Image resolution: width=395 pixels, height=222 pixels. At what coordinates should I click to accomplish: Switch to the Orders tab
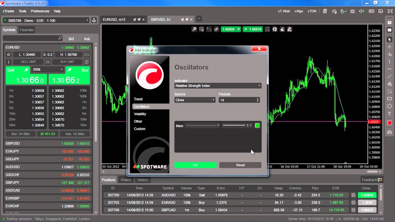click(126, 180)
